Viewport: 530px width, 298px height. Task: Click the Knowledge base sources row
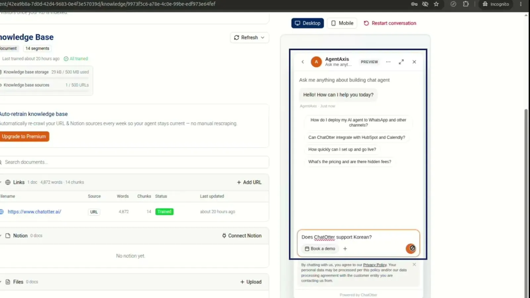45,85
